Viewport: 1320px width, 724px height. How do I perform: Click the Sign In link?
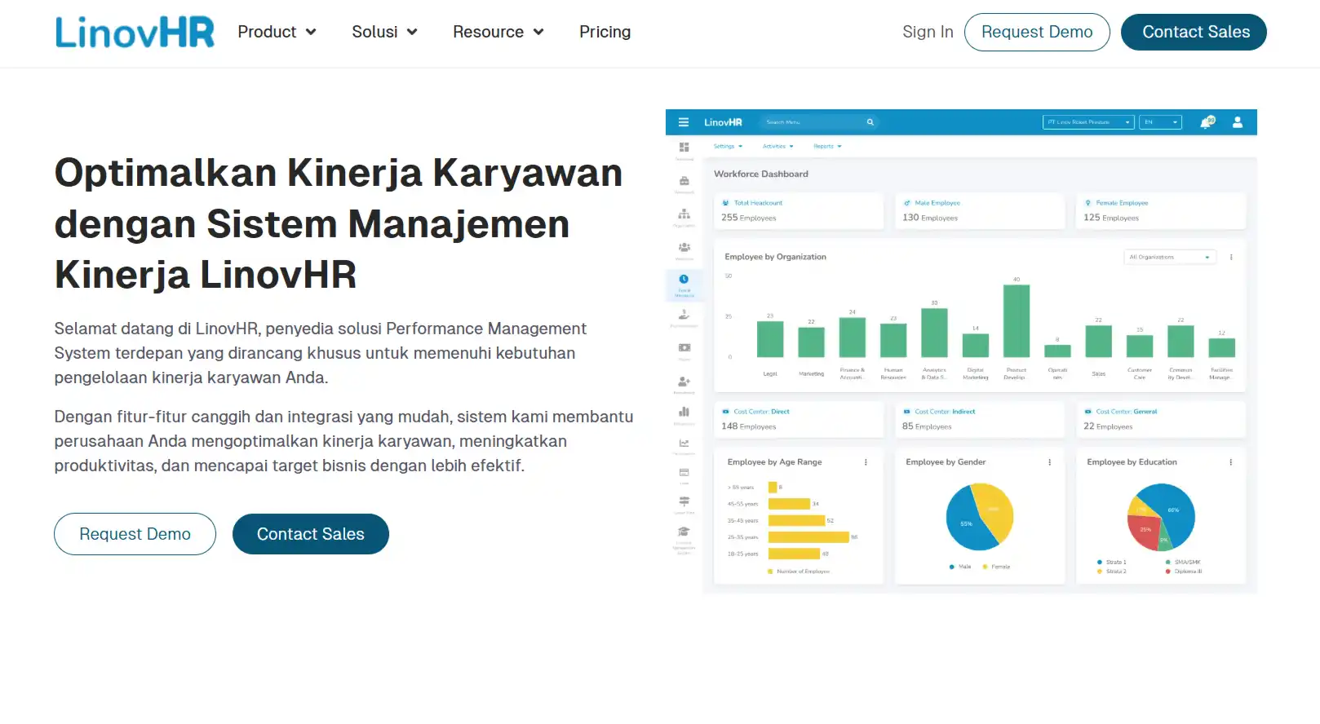point(928,32)
